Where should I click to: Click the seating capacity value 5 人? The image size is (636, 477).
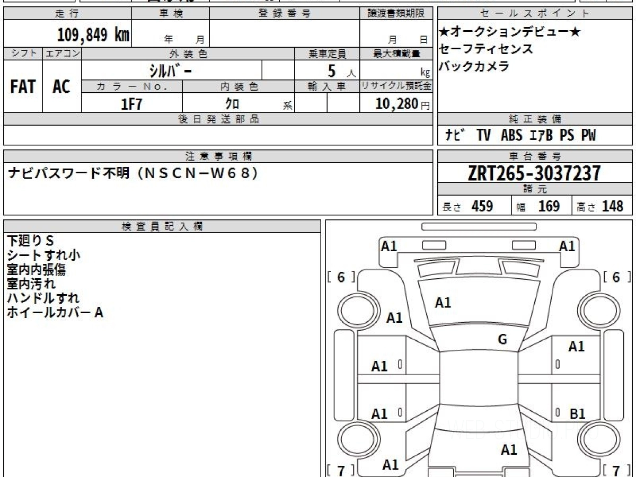point(342,70)
